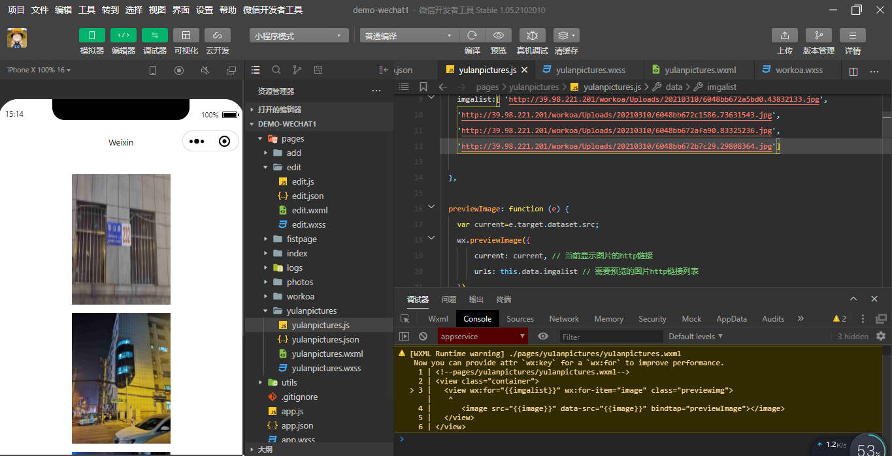Image resolution: width=892 pixels, height=456 pixels.
Task: Click the console Filter input field
Action: (611, 337)
